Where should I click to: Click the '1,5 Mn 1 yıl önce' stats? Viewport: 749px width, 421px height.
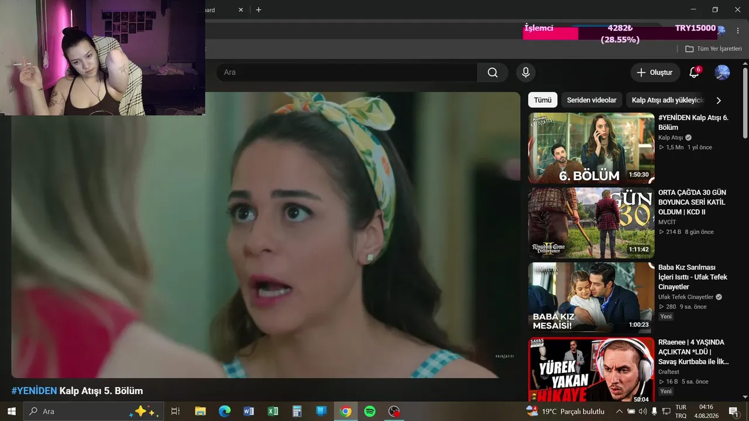pos(685,147)
